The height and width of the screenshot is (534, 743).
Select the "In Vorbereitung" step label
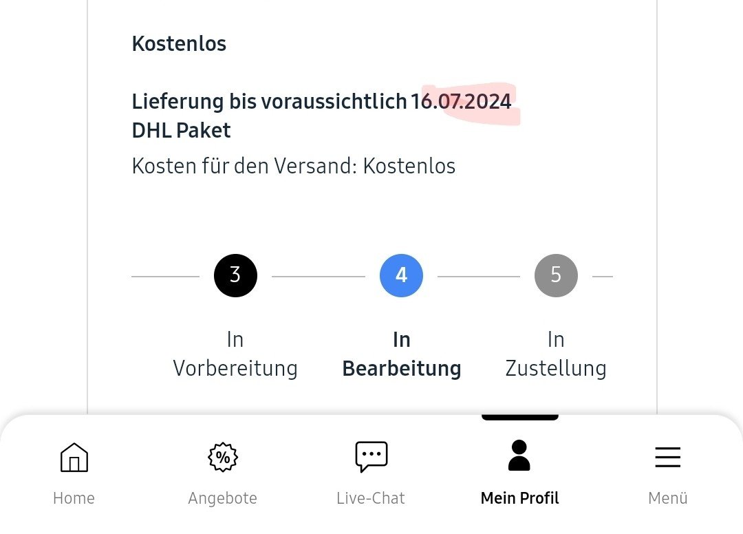click(235, 354)
